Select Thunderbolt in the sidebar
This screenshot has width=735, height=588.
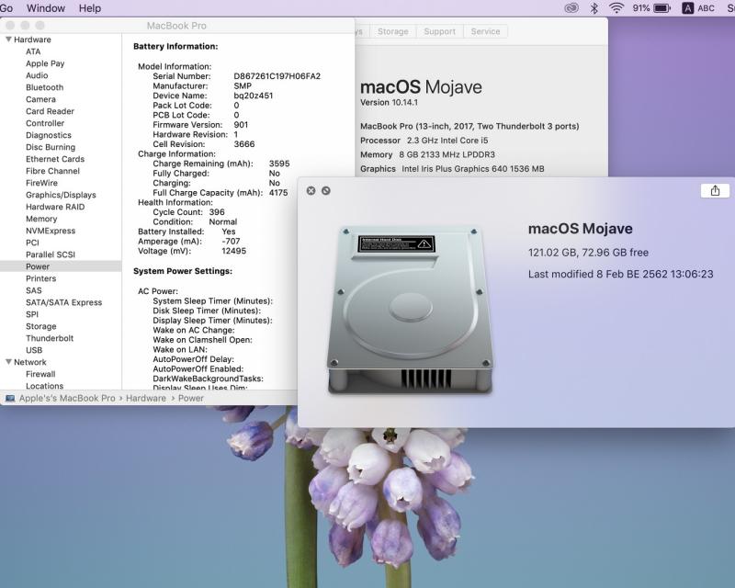[50, 338]
